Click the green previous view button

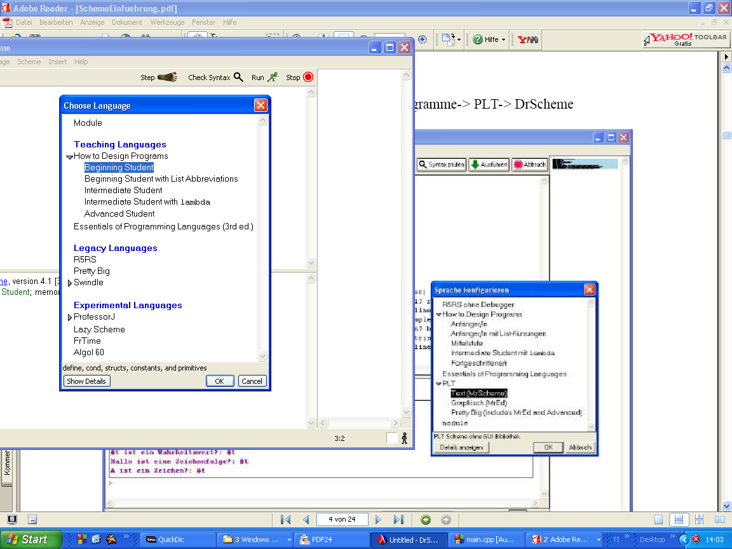(425, 520)
